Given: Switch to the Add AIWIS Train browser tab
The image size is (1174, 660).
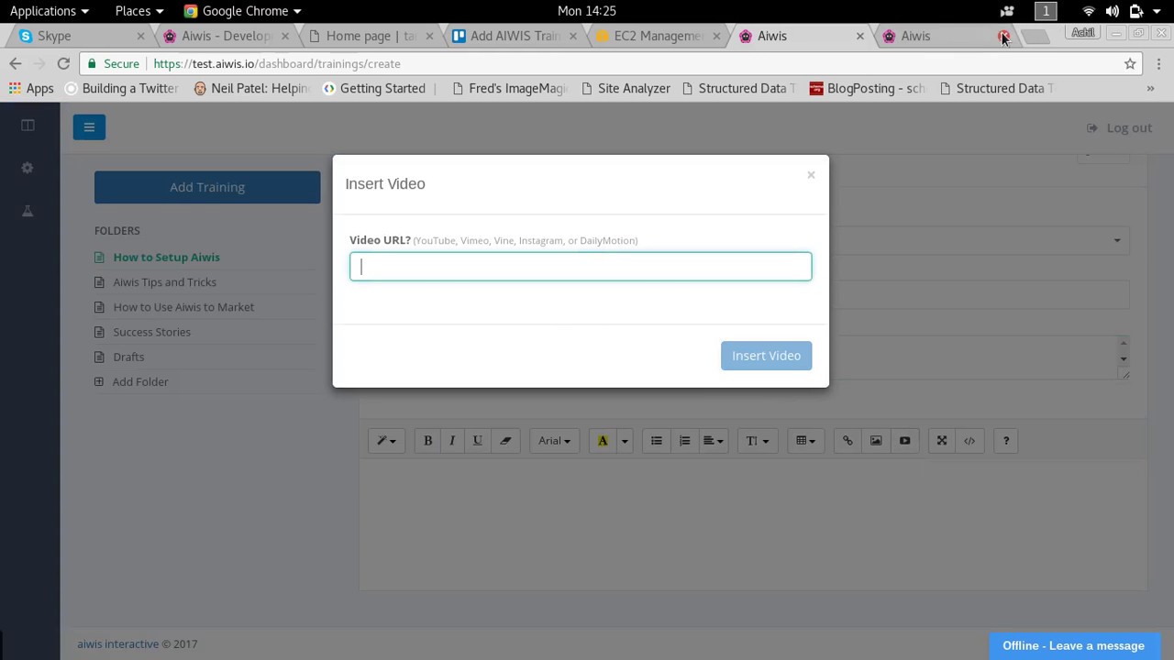Looking at the screenshot, I should (x=515, y=36).
